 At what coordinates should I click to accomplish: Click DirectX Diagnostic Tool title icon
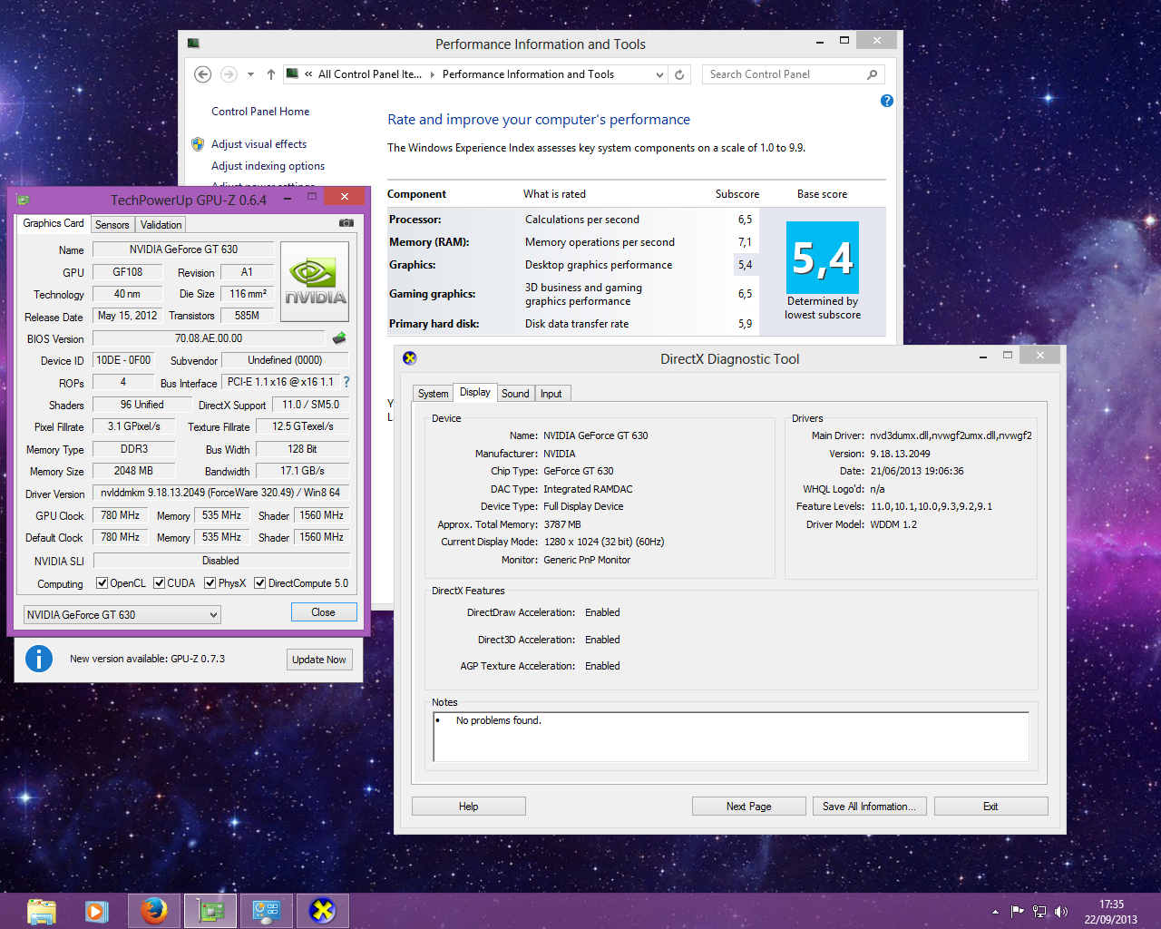410,358
